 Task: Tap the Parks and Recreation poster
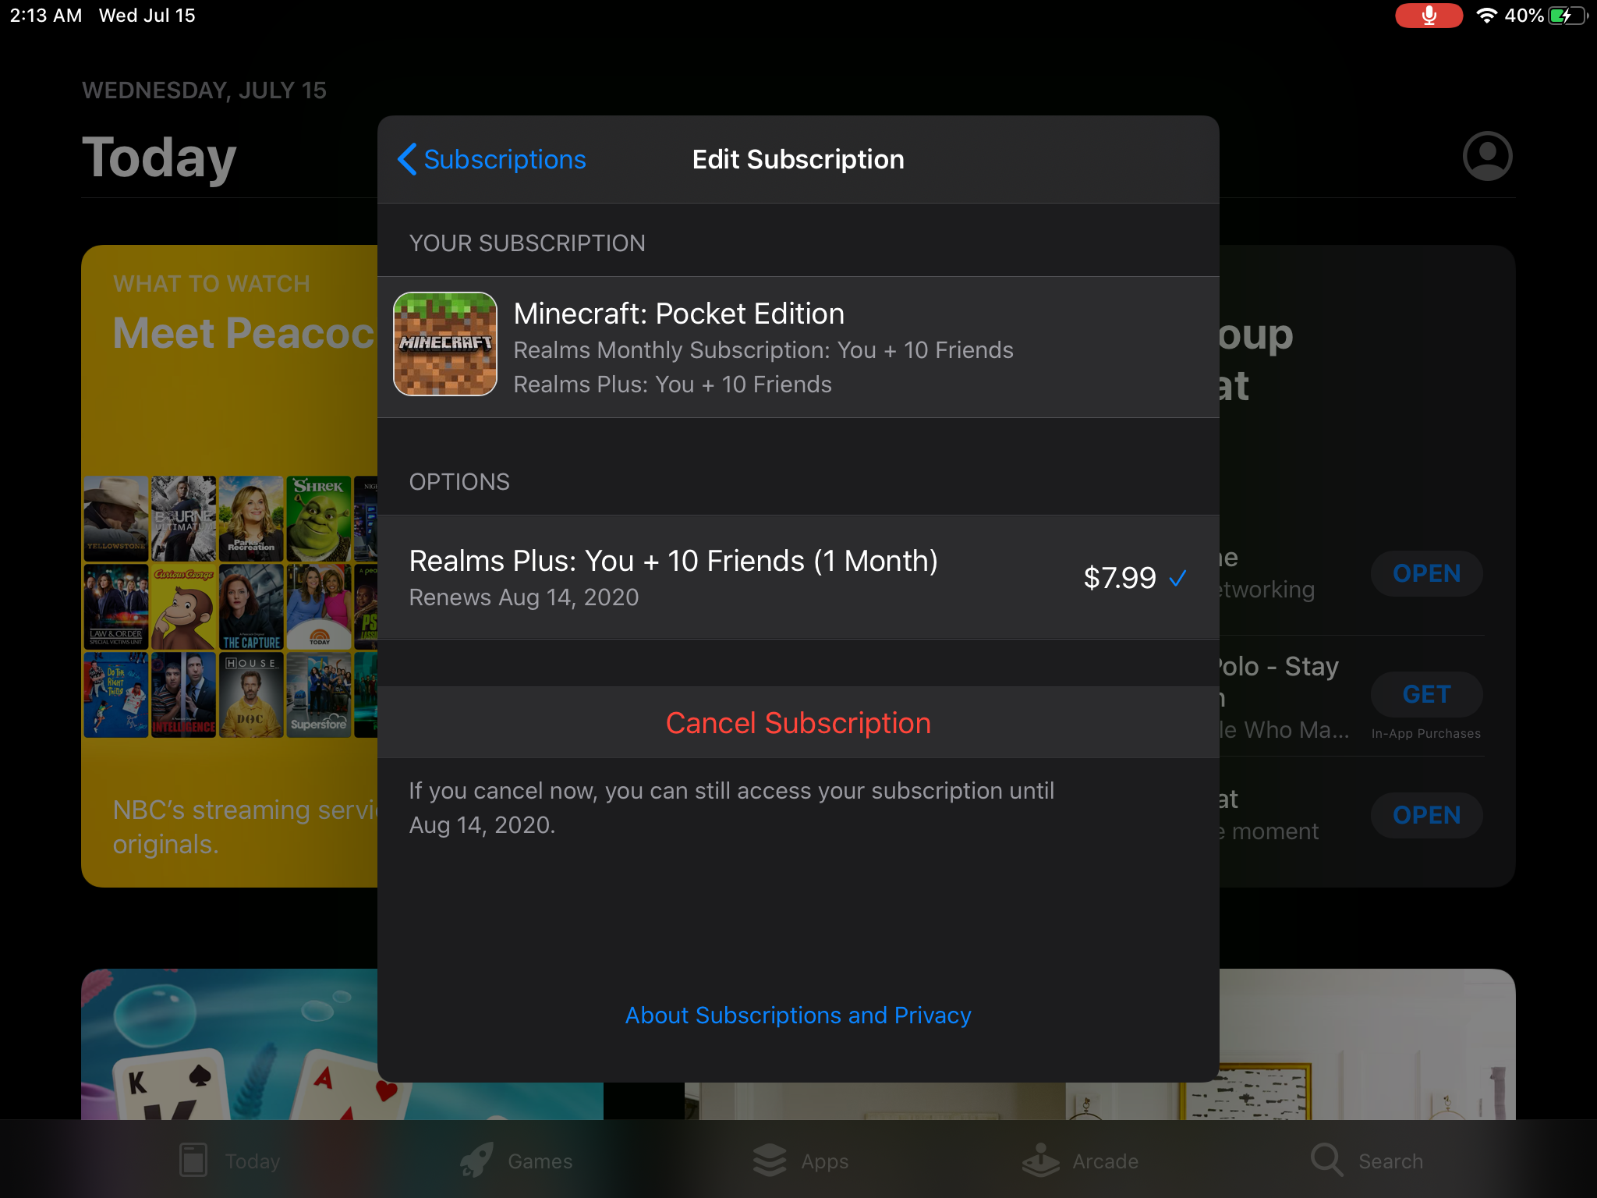point(251,519)
